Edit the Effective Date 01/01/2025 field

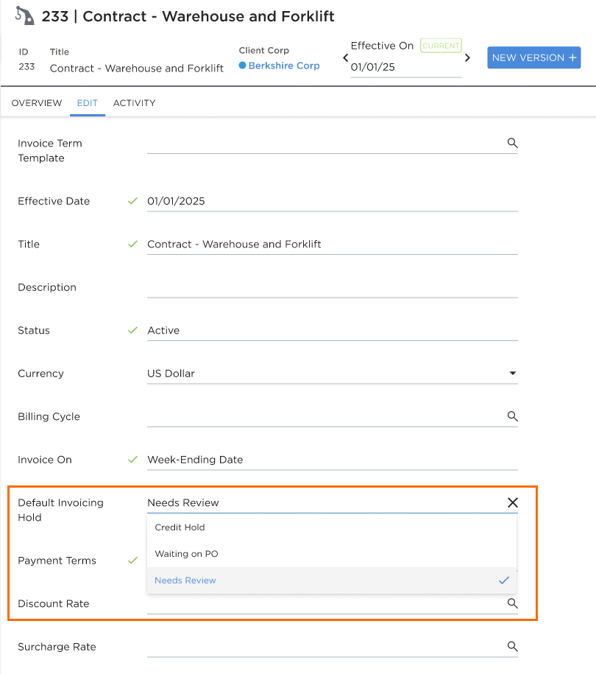333,201
